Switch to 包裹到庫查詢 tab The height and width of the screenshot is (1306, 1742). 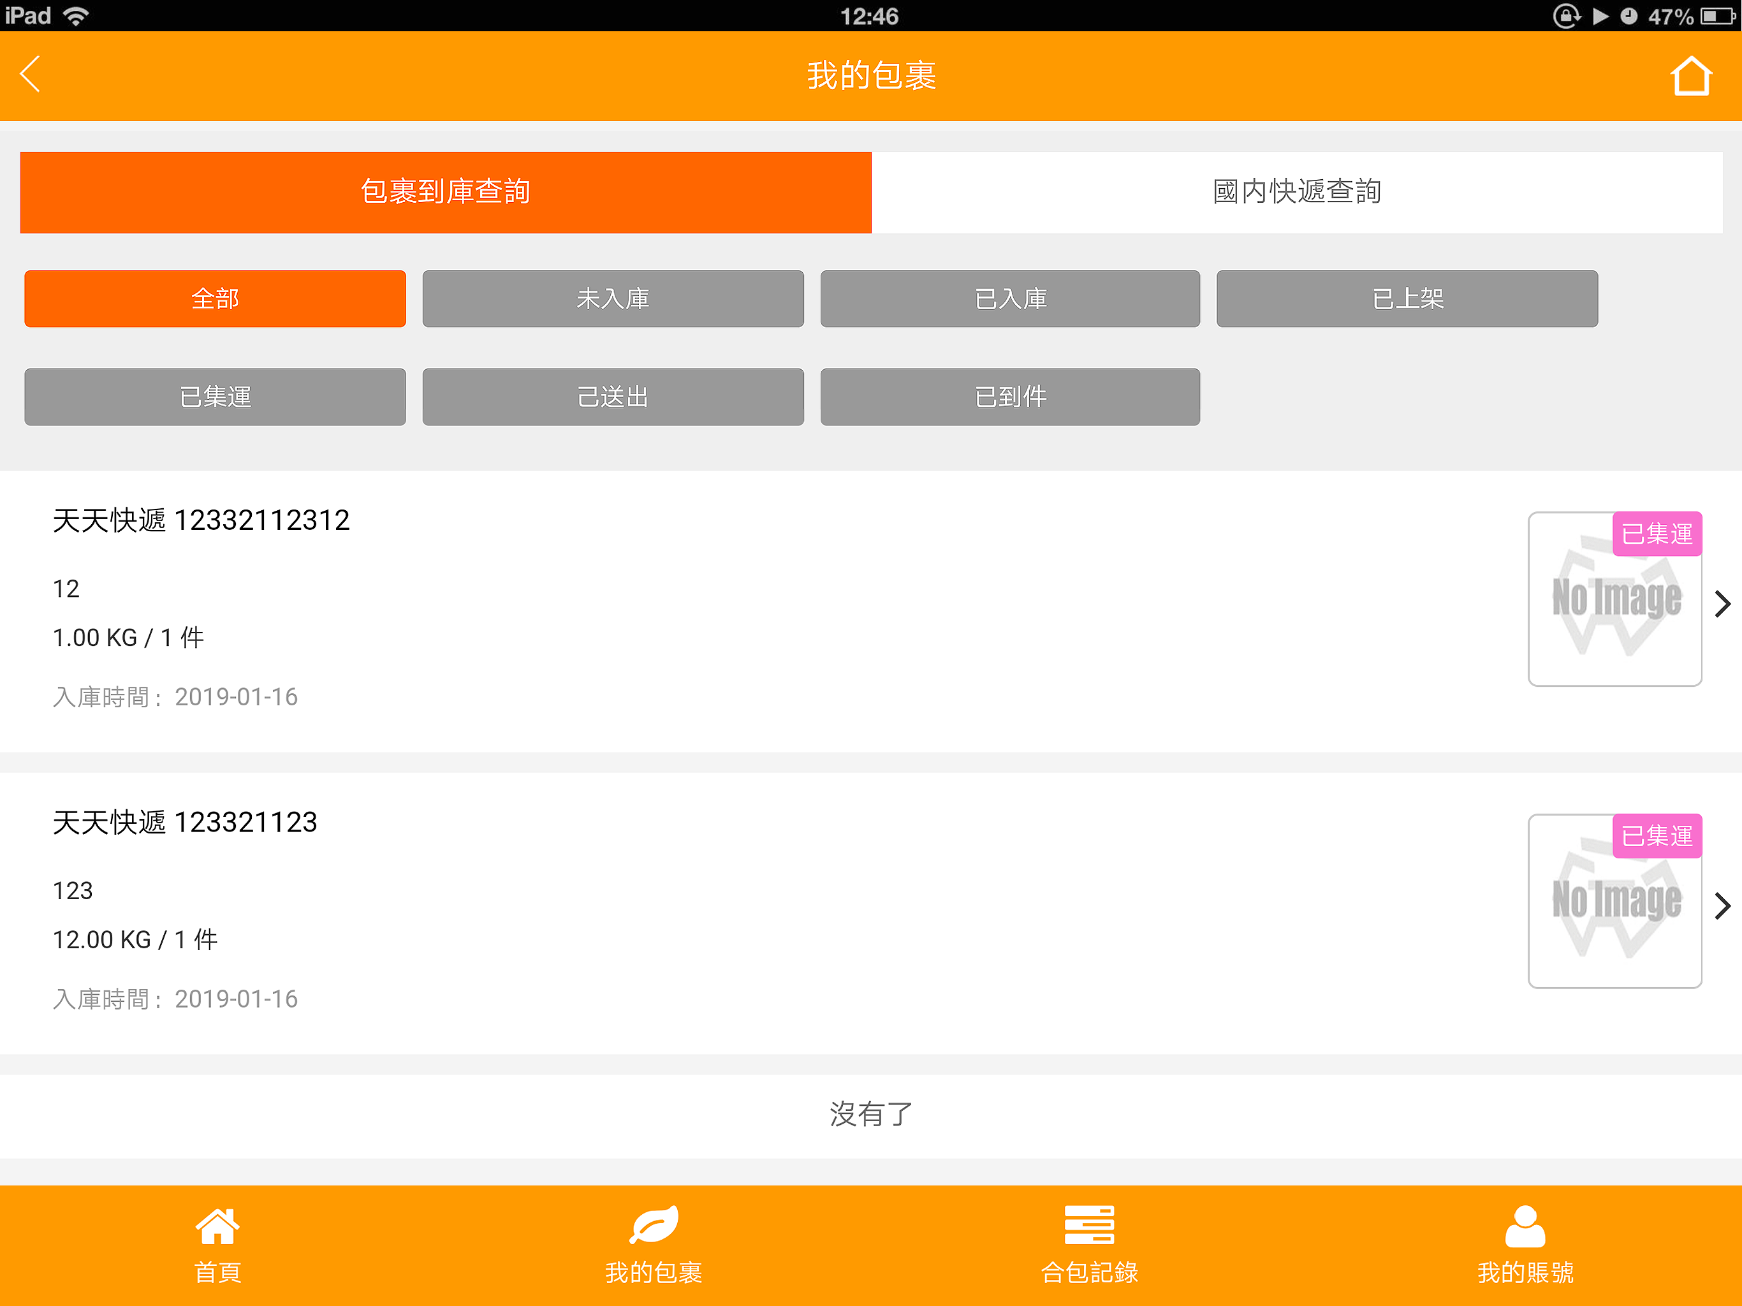tap(446, 192)
